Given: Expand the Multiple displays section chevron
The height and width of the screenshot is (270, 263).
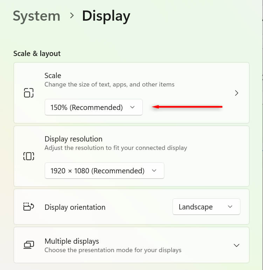Looking at the screenshot, I should (x=237, y=245).
